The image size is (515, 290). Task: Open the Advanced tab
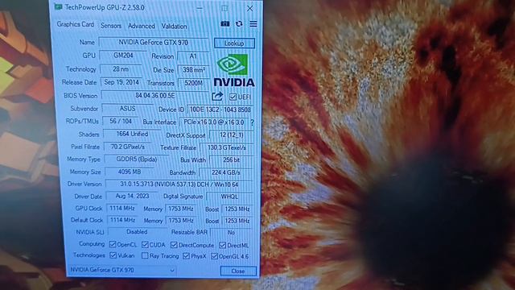tap(142, 26)
